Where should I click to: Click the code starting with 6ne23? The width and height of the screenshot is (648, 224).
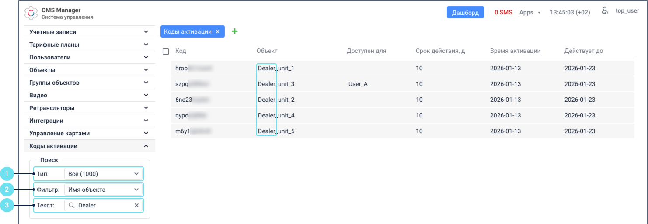[x=192, y=100]
